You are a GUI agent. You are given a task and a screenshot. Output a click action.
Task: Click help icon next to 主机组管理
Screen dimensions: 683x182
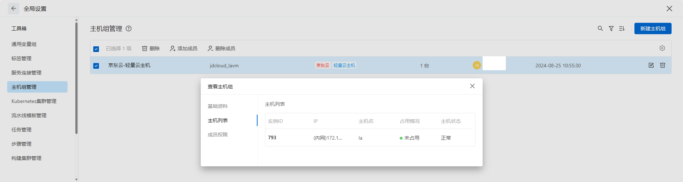(129, 28)
